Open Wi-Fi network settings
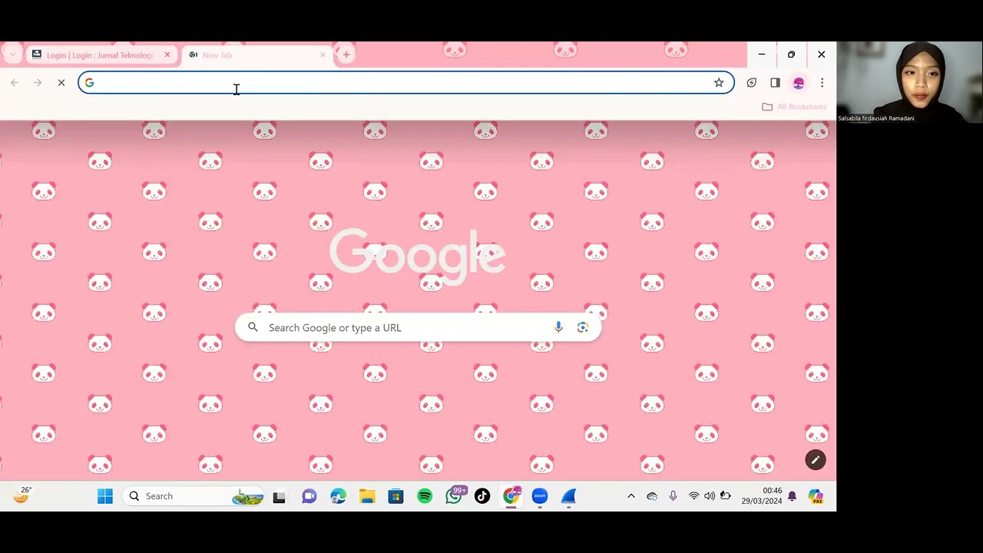The width and height of the screenshot is (983, 553). [x=694, y=496]
